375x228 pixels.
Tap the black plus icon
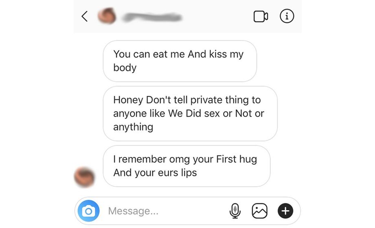[x=285, y=211]
